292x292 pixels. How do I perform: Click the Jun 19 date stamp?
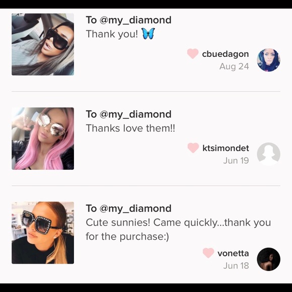236,161
